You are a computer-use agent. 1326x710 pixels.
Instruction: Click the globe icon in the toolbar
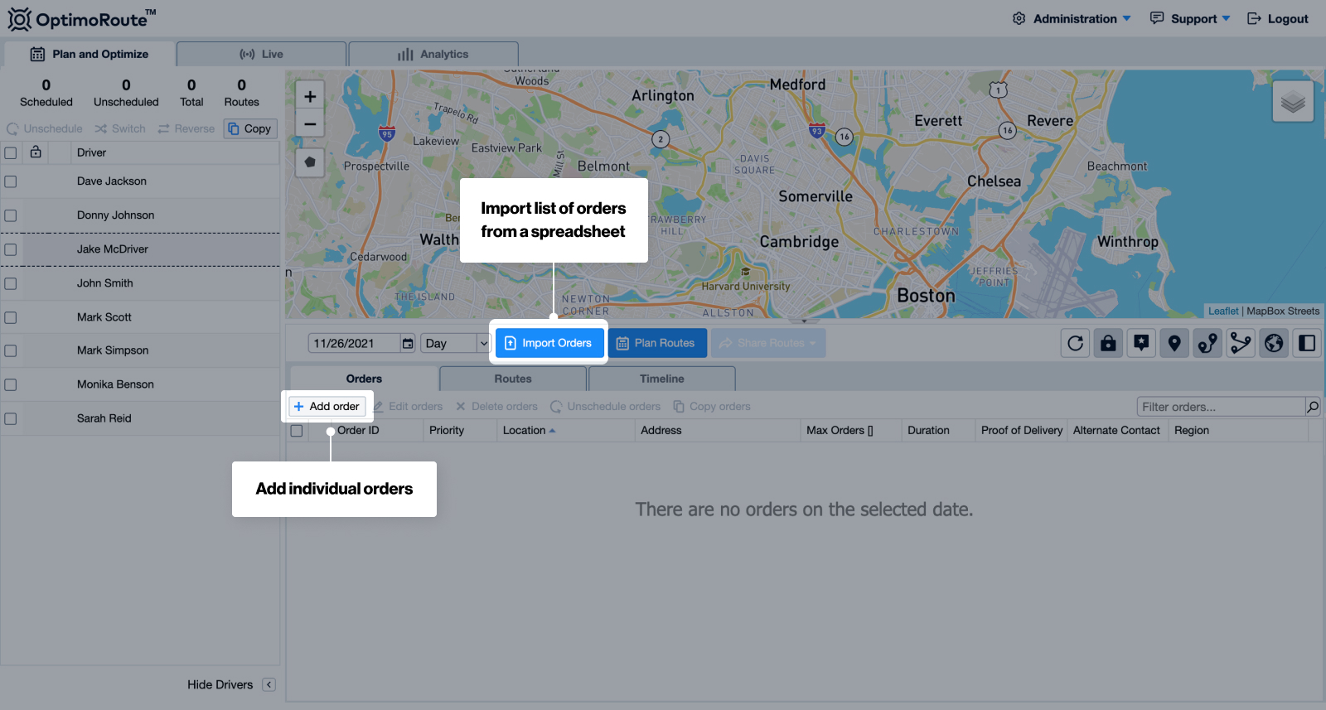click(x=1274, y=343)
